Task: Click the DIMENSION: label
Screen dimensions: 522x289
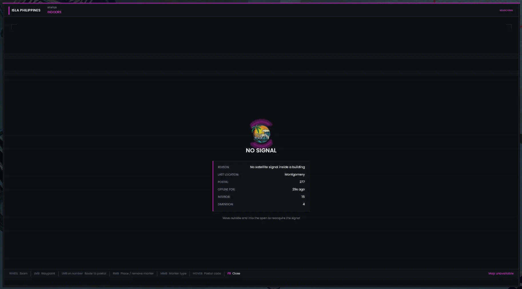Action: [x=226, y=204]
